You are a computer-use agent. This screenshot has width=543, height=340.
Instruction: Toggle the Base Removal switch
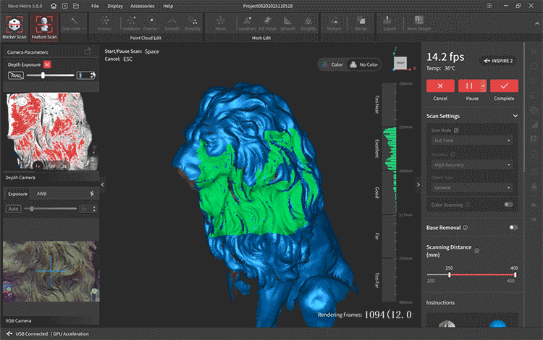coord(513,227)
